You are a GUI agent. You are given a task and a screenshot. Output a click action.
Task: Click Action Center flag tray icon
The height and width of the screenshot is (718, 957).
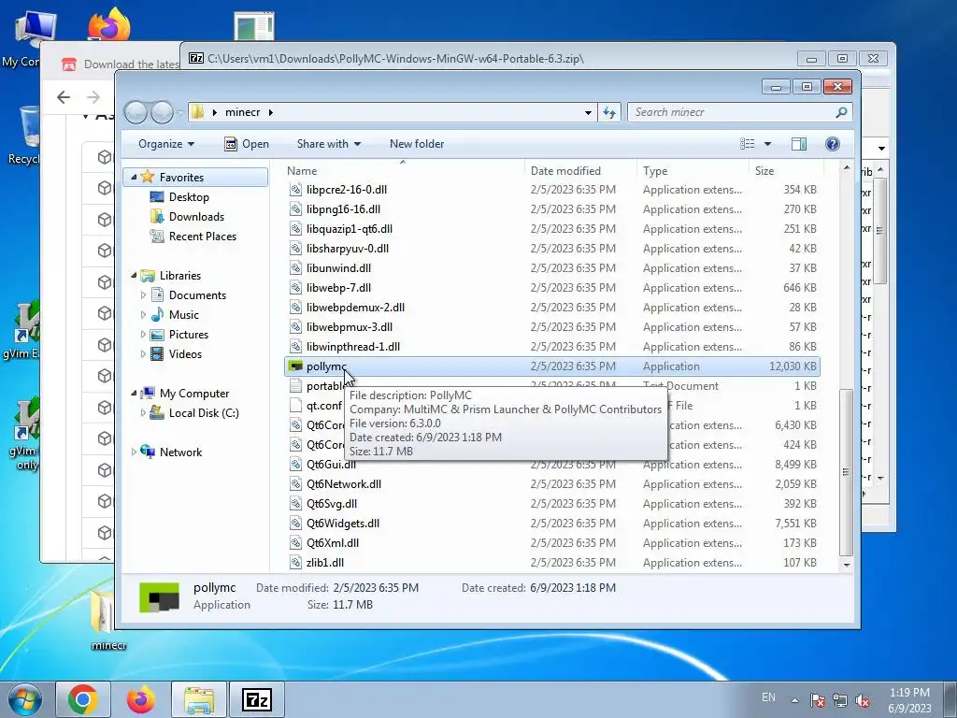[818, 701]
